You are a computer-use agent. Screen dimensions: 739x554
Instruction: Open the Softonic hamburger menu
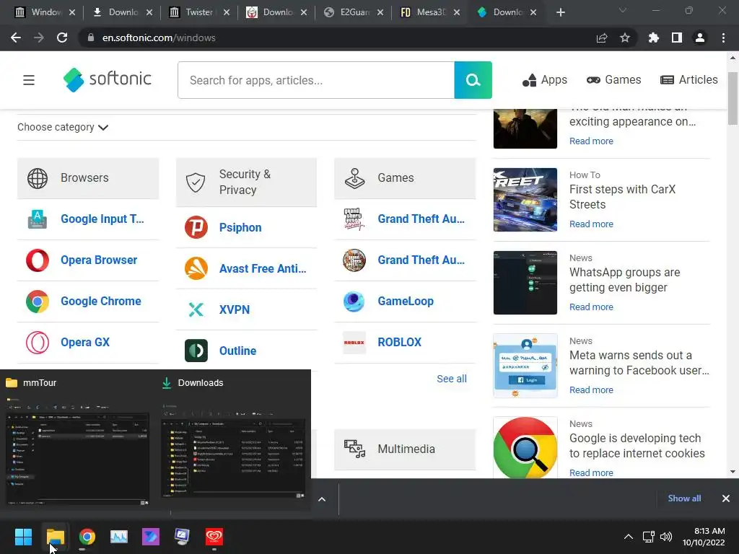(x=29, y=80)
